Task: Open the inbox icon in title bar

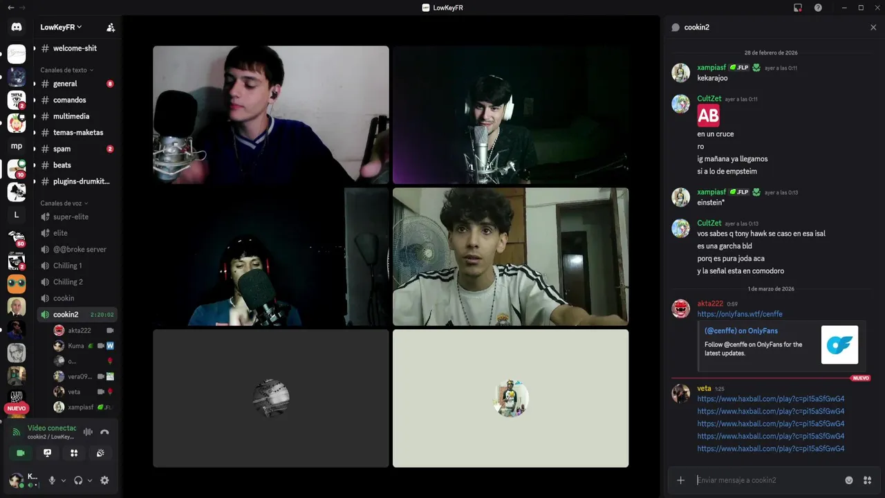Action: (x=798, y=8)
